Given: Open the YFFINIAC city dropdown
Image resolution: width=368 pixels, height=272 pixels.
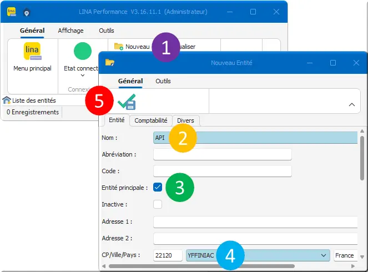Looking at the screenshot, I should (x=324, y=255).
